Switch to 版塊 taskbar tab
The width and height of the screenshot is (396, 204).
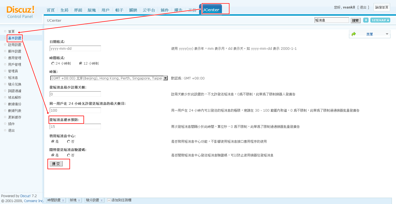point(73,200)
